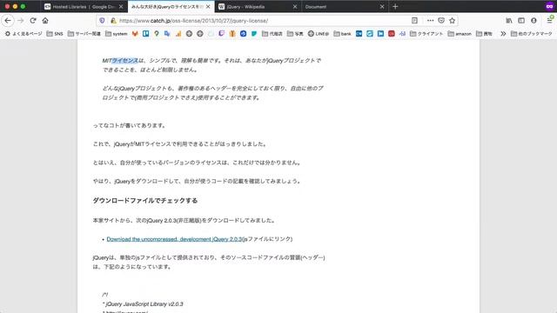Open a new tab with plus button
The image size is (557, 313).
pyautogui.click(x=395, y=7)
